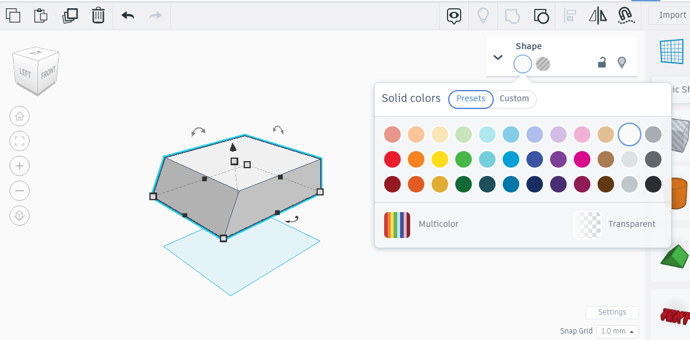
Task: Click the Paste clipboard icon
Action: click(40, 15)
